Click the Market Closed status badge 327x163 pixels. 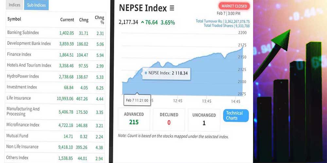click(x=234, y=6)
